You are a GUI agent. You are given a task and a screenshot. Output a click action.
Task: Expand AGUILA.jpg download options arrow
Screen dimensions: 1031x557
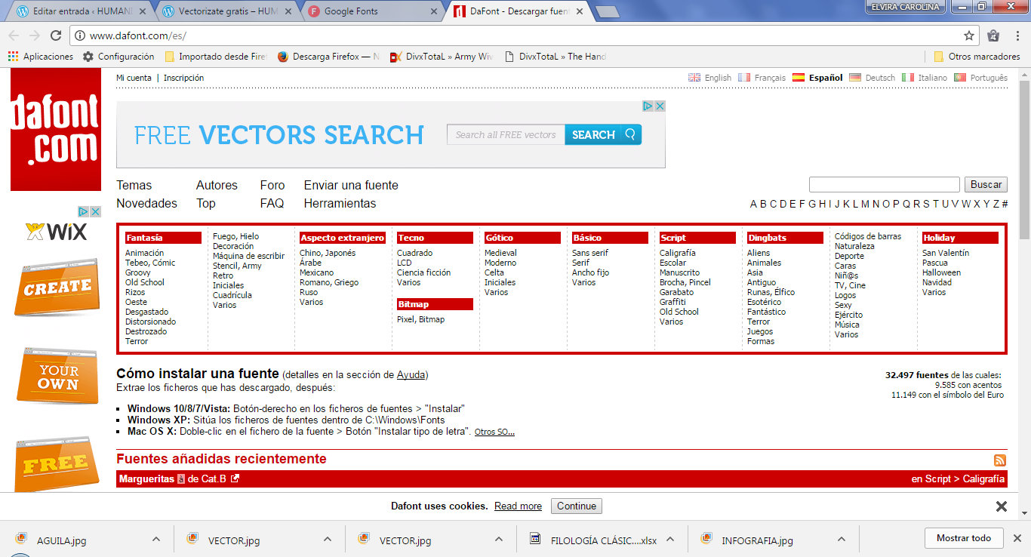(156, 539)
